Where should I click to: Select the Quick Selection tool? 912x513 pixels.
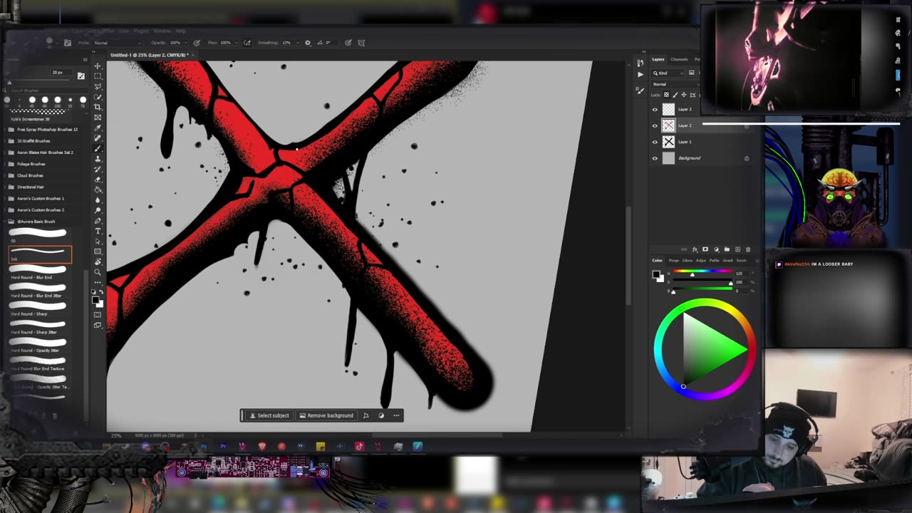click(98, 97)
